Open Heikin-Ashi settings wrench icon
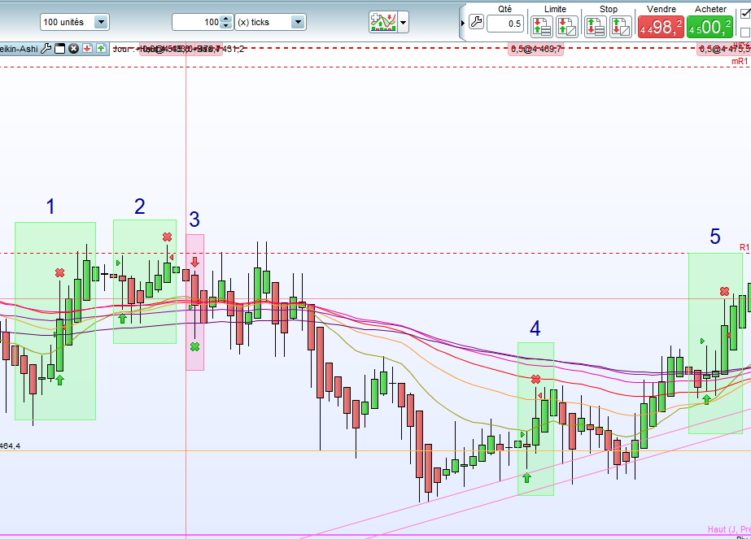Viewport: 751px width, 539px height. tap(46, 48)
